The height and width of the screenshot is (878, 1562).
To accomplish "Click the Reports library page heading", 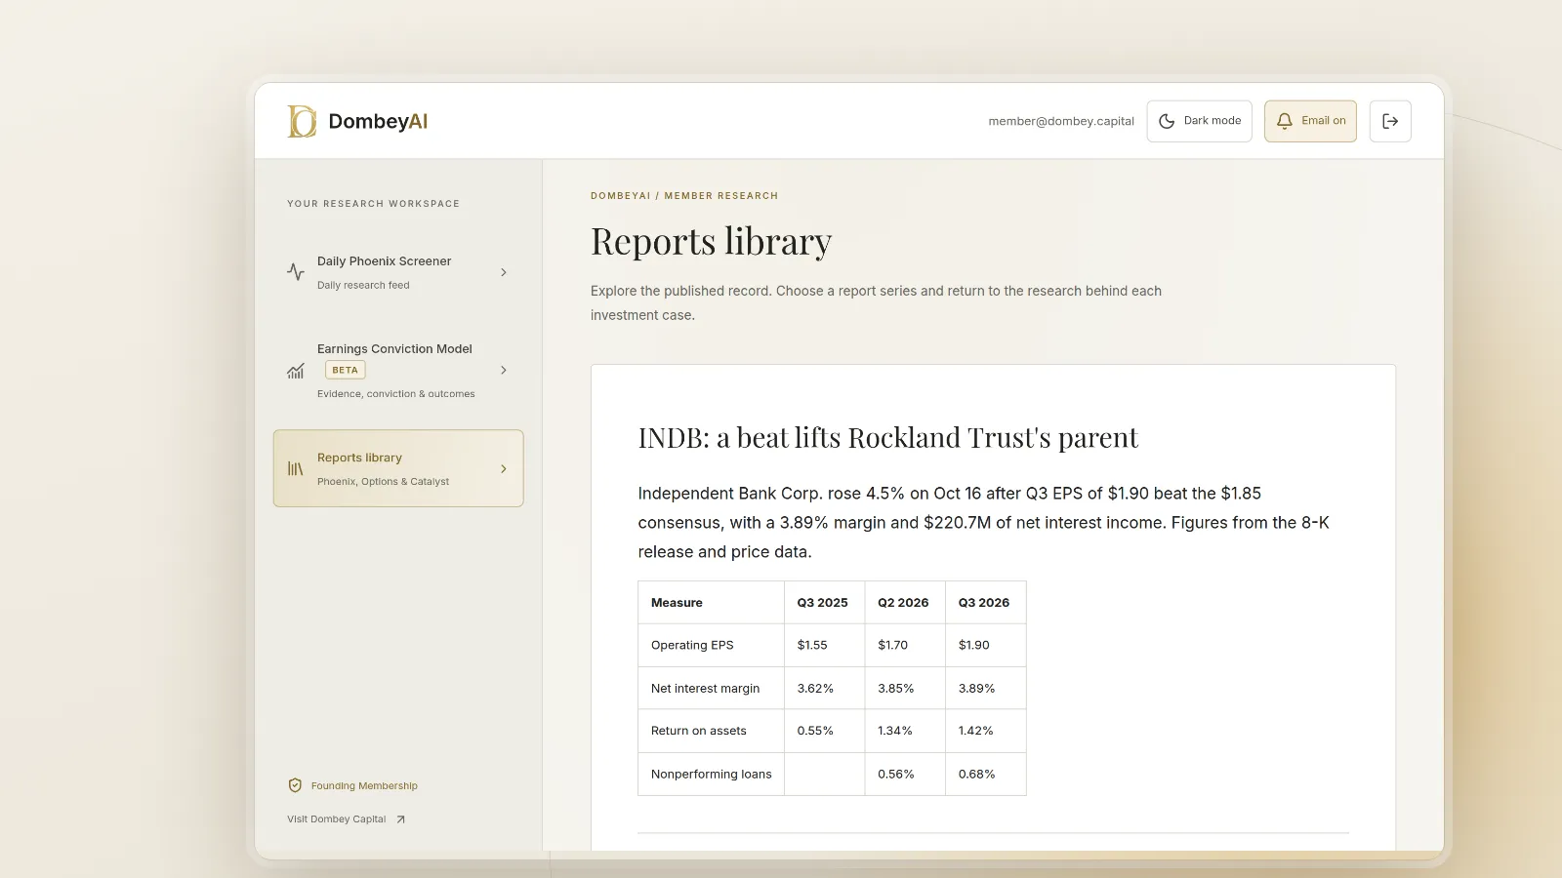I will click(x=712, y=242).
